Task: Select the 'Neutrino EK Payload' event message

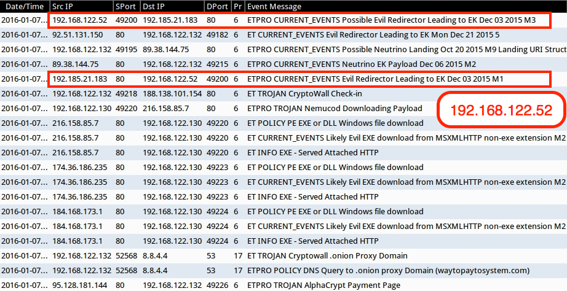Action: (x=362, y=64)
